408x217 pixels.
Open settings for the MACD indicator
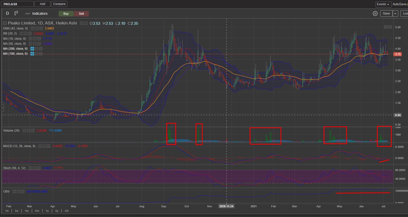44,146
